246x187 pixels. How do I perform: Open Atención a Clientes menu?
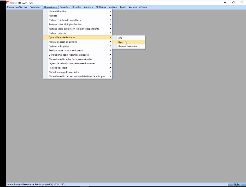tap(138, 7)
